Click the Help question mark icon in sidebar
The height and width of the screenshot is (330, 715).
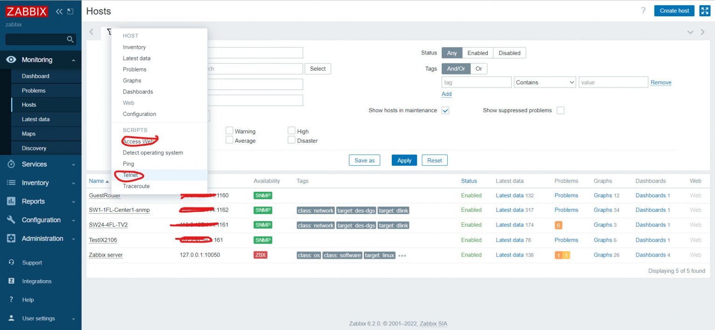click(x=11, y=300)
